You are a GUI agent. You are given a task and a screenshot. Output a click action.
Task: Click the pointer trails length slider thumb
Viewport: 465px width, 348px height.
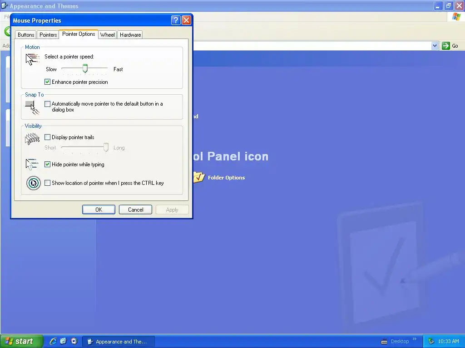[106, 147]
